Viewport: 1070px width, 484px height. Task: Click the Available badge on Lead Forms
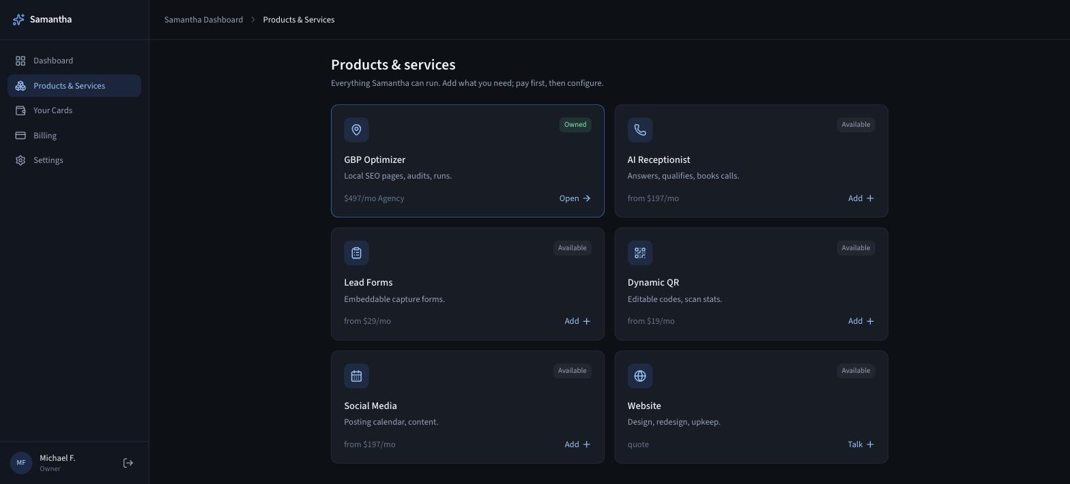point(573,248)
